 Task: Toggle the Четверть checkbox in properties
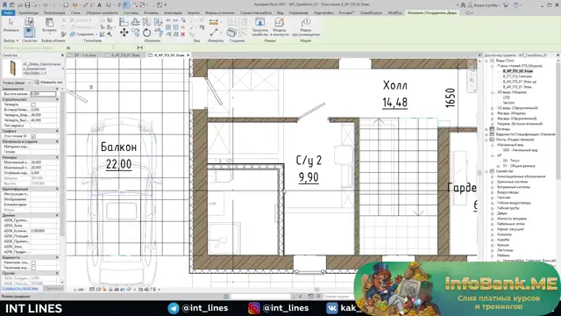[33, 104]
